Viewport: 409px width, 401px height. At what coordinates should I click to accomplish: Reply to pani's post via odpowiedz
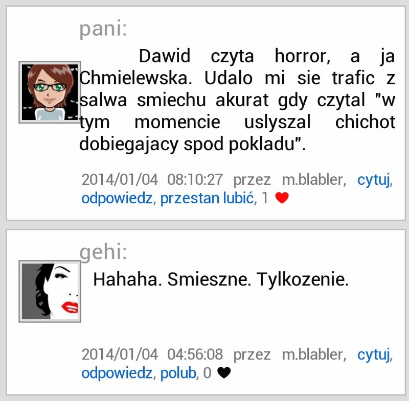(x=117, y=198)
